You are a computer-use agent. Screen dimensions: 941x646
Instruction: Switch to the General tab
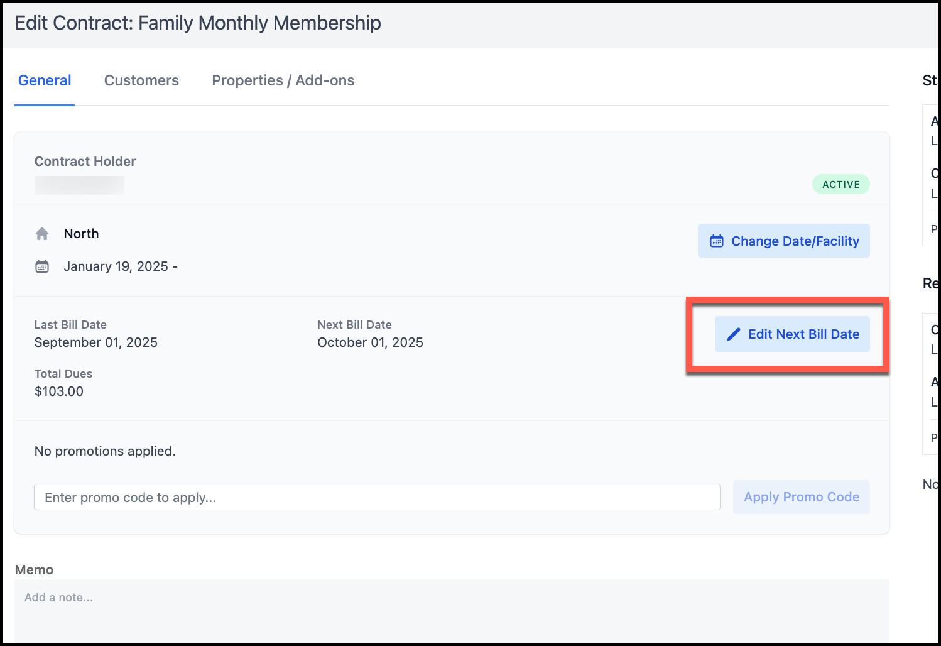(x=45, y=80)
